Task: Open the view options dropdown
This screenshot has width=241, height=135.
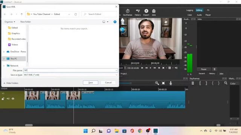Action: (x=108, y=22)
